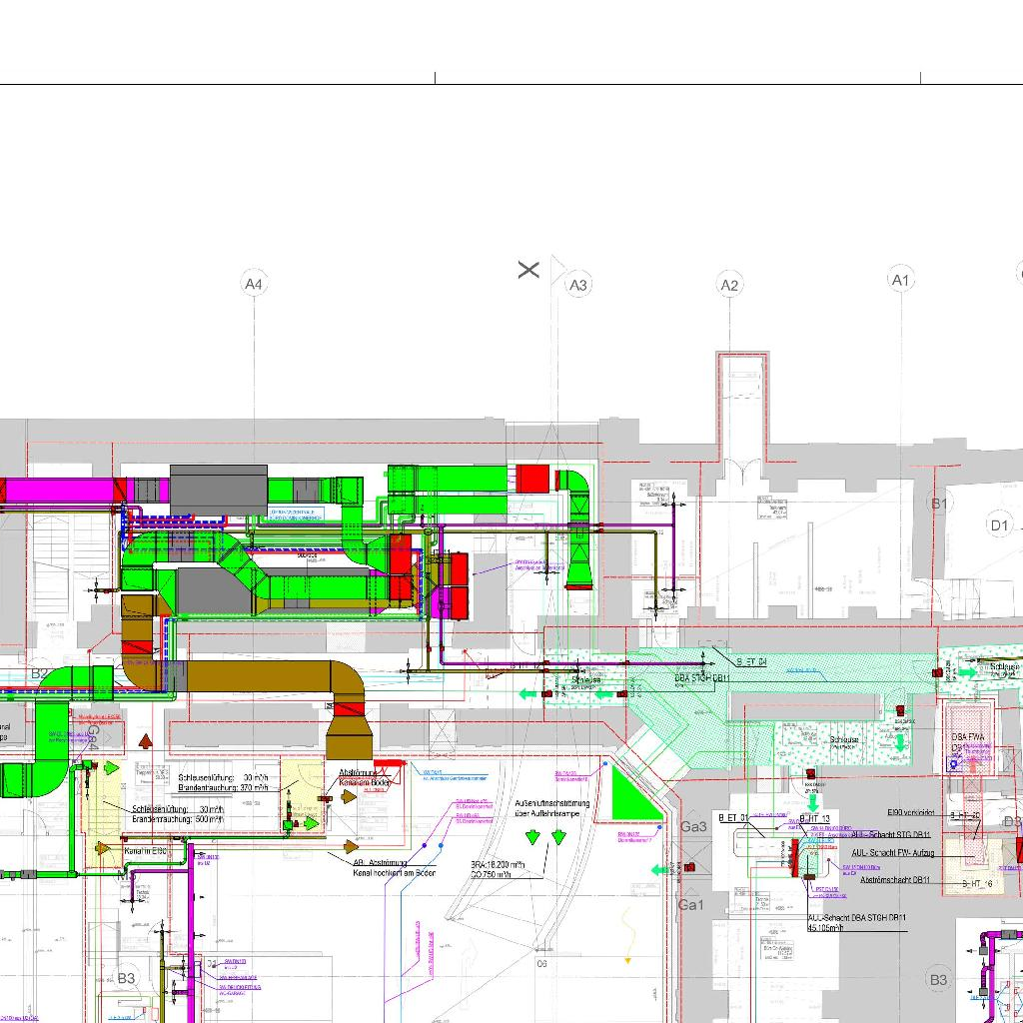This screenshot has height=1023, width=1023.
Task: Select the A1 grid axis marker
Action: (901, 280)
